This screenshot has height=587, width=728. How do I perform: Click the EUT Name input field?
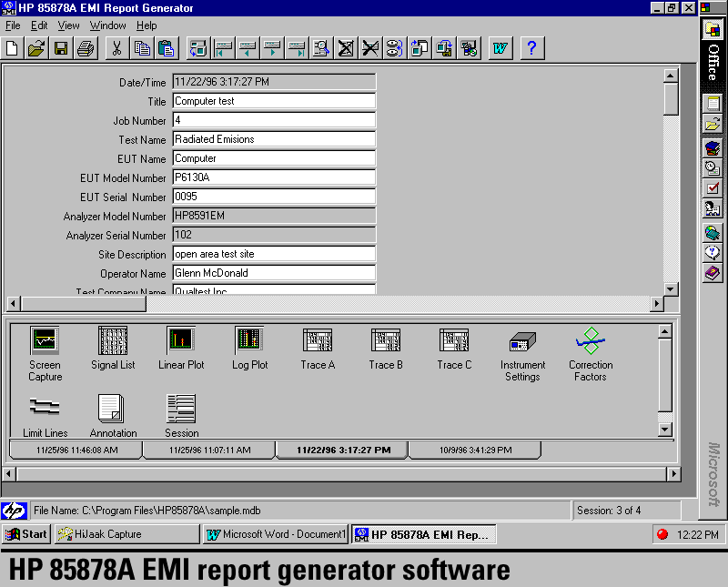[x=274, y=158]
